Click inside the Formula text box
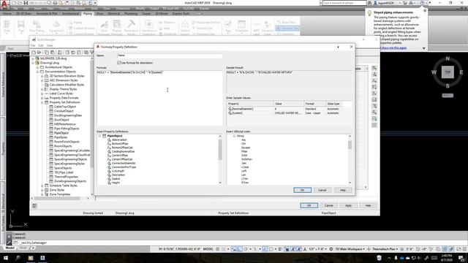 pos(159,98)
